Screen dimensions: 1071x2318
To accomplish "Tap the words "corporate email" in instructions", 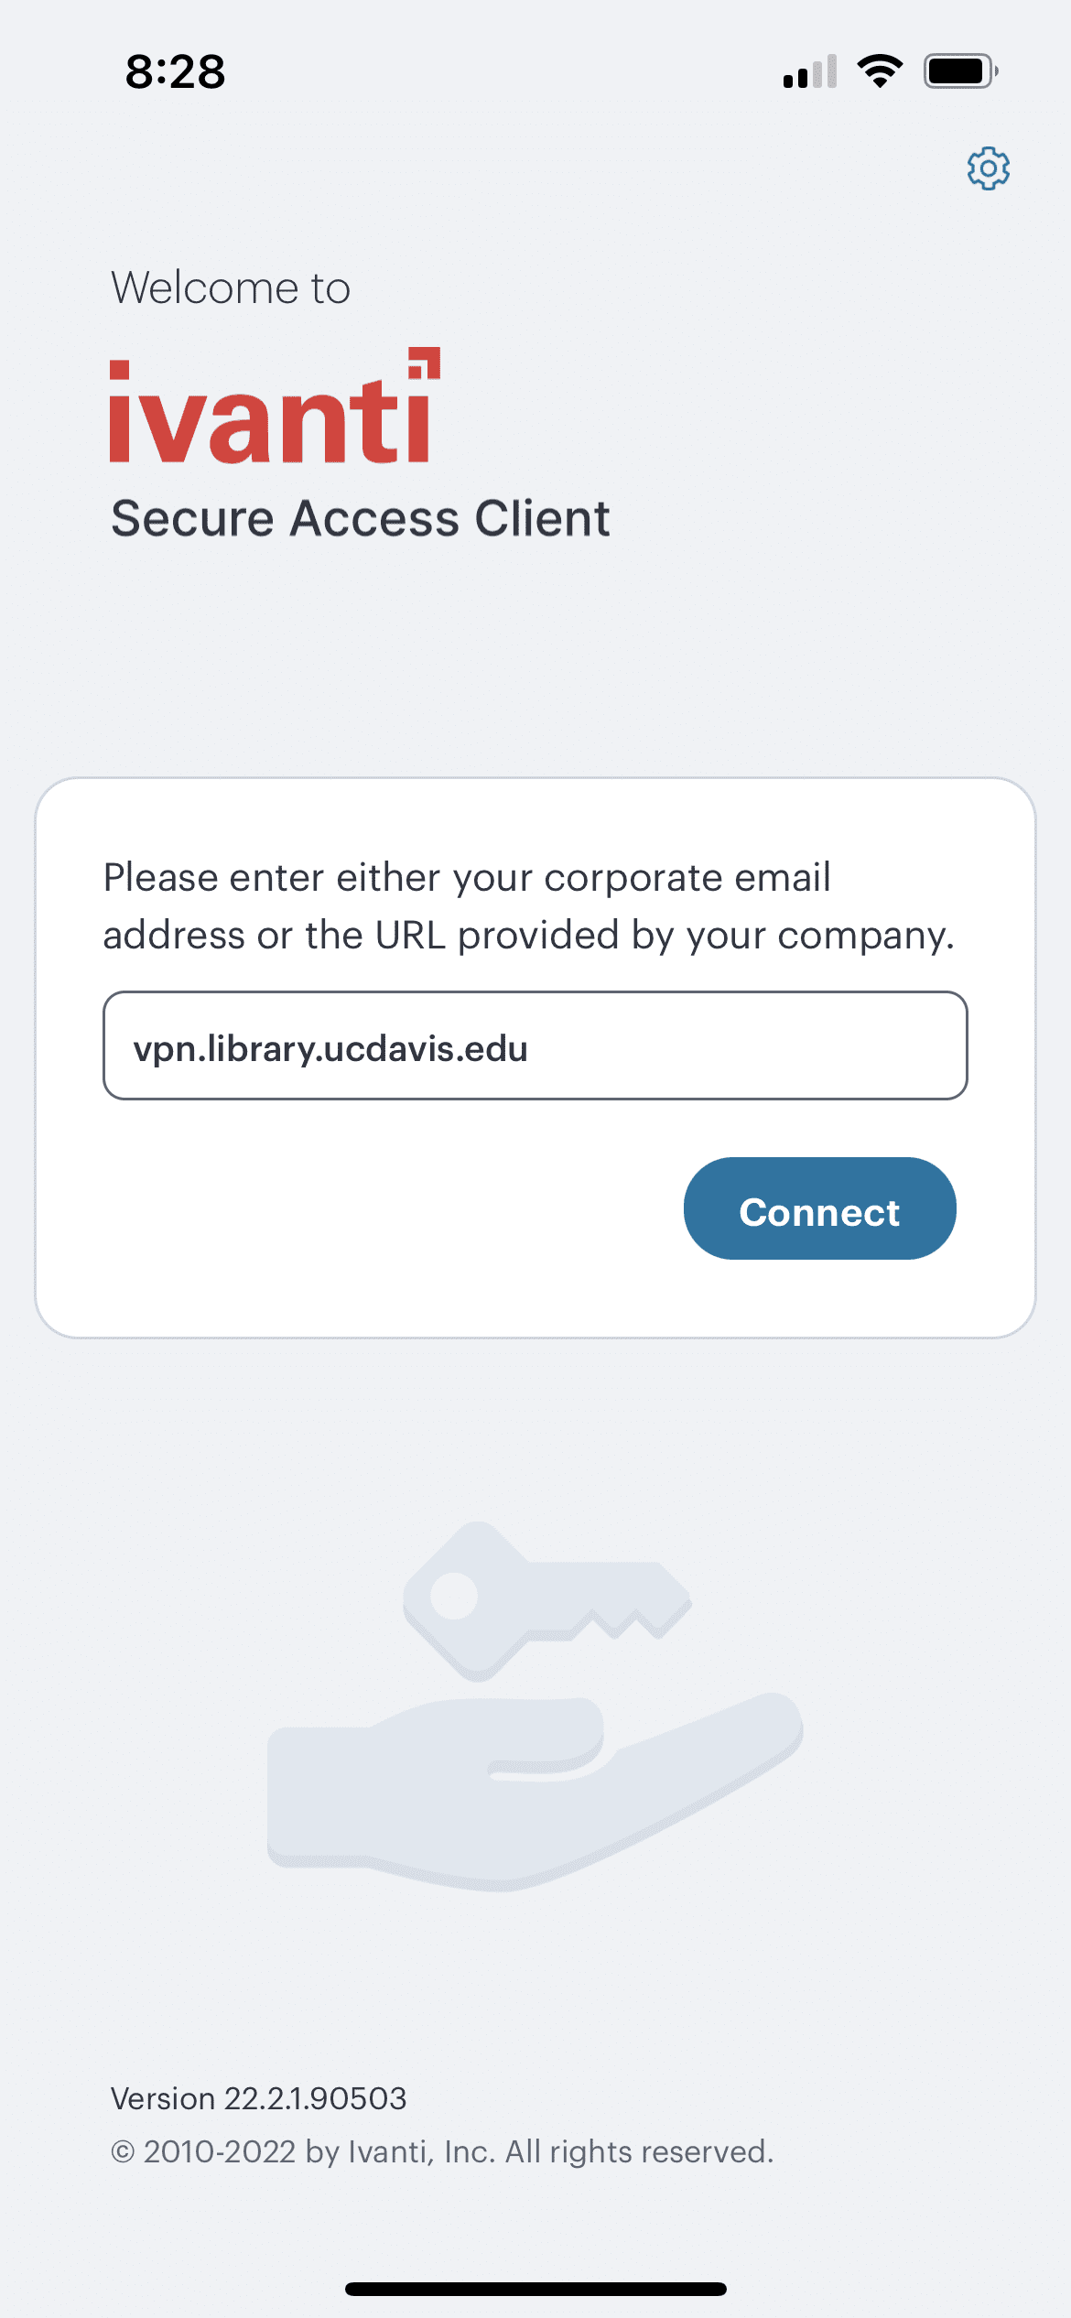I will [687, 877].
